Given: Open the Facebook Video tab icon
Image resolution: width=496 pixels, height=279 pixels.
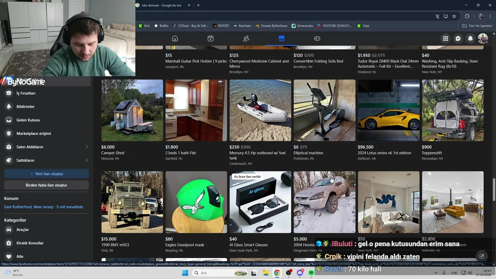Looking at the screenshot, I should (210, 38).
